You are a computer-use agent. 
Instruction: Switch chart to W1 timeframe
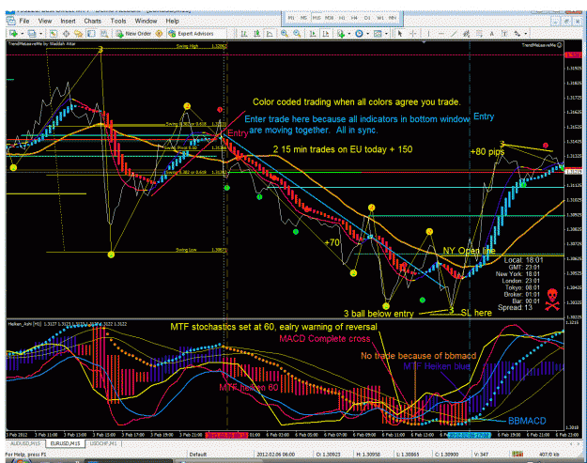(x=380, y=18)
